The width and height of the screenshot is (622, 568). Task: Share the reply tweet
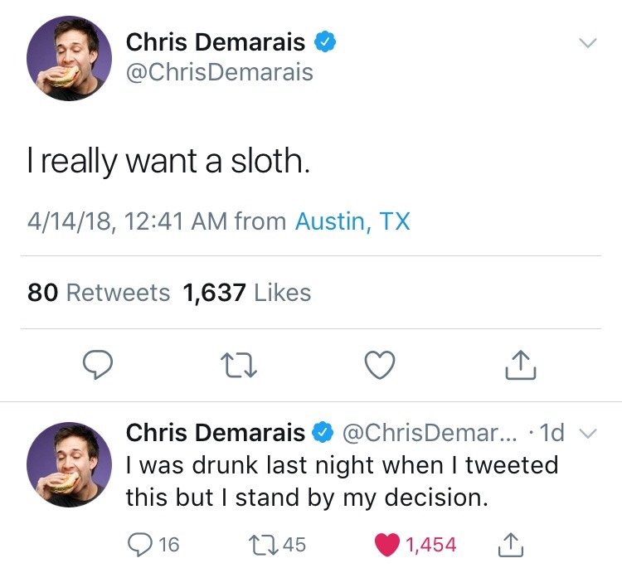tap(512, 543)
